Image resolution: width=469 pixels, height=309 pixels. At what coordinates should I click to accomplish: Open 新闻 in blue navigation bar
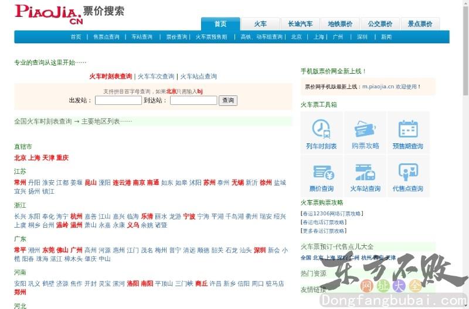click(386, 37)
